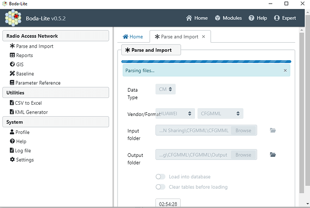Click the Parse and Import panel heading

pyautogui.click(x=151, y=50)
